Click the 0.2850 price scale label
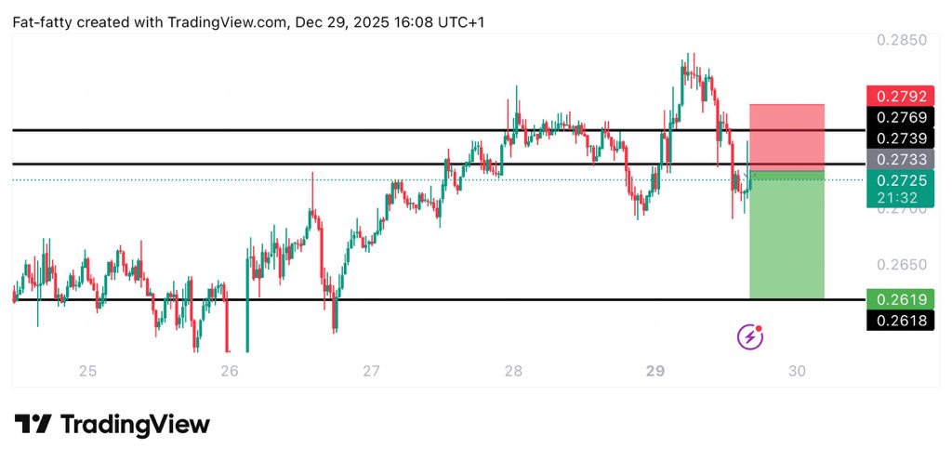Screen dimensions: 952x461 [901, 40]
